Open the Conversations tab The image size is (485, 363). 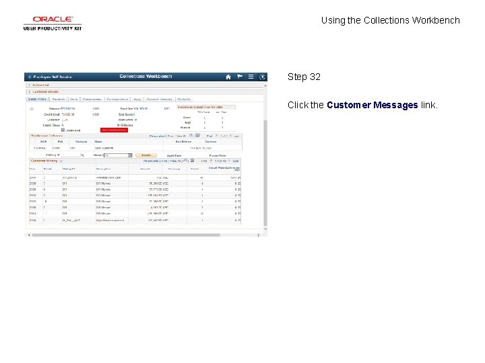92,99
